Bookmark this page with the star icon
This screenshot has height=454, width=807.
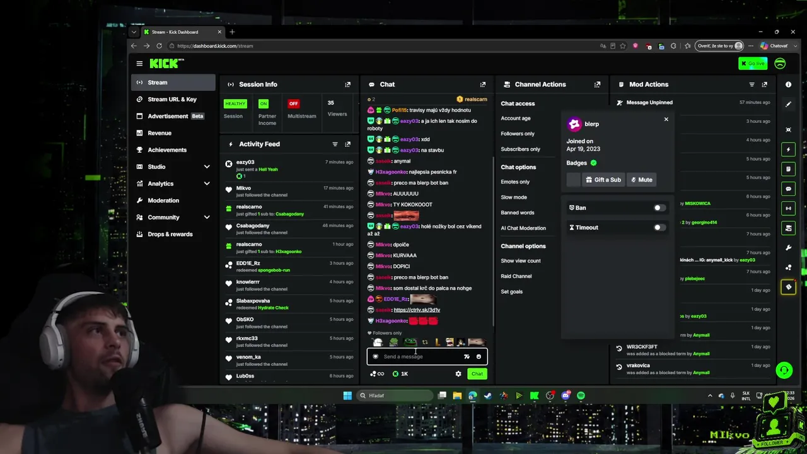623,46
